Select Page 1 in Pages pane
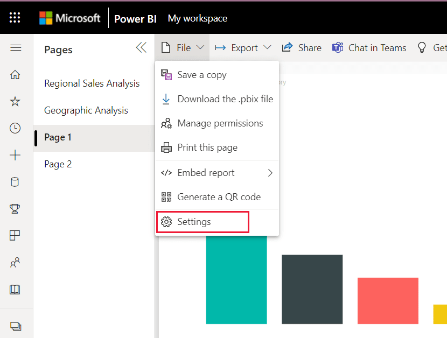Screen dimensions: 447x338 [94, 138]
